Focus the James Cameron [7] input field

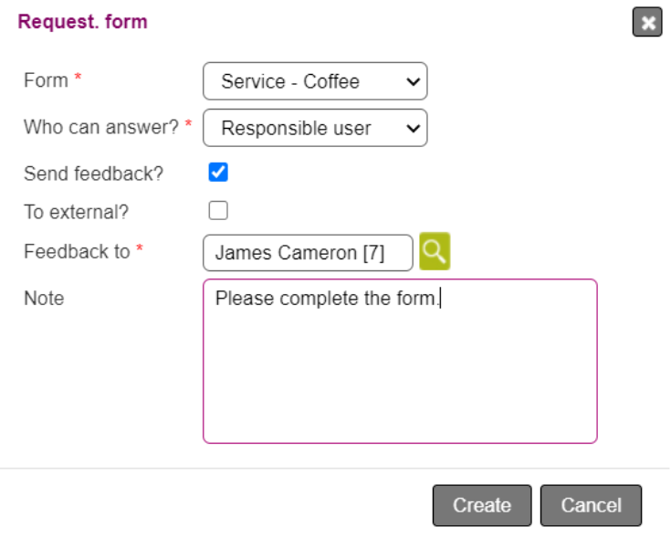[308, 253]
